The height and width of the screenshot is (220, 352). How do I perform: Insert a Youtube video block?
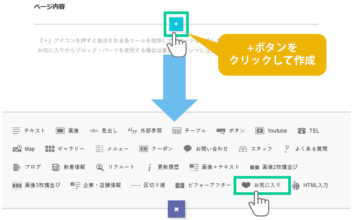coord(271,131)
